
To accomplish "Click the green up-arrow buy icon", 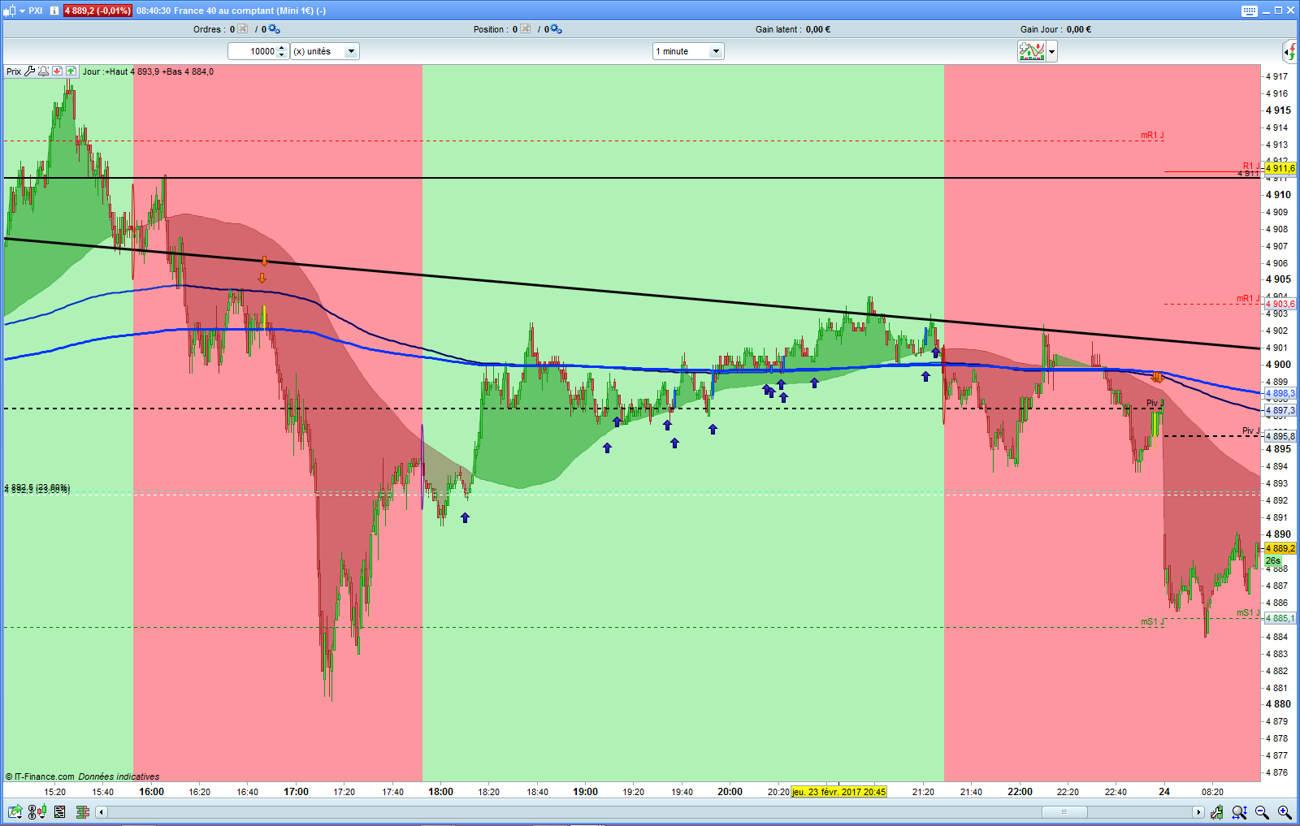I will (71, 71).
